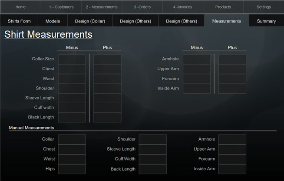
Task: Select the Inside Arm Minus adjustment field
Action: pos(197,89)
